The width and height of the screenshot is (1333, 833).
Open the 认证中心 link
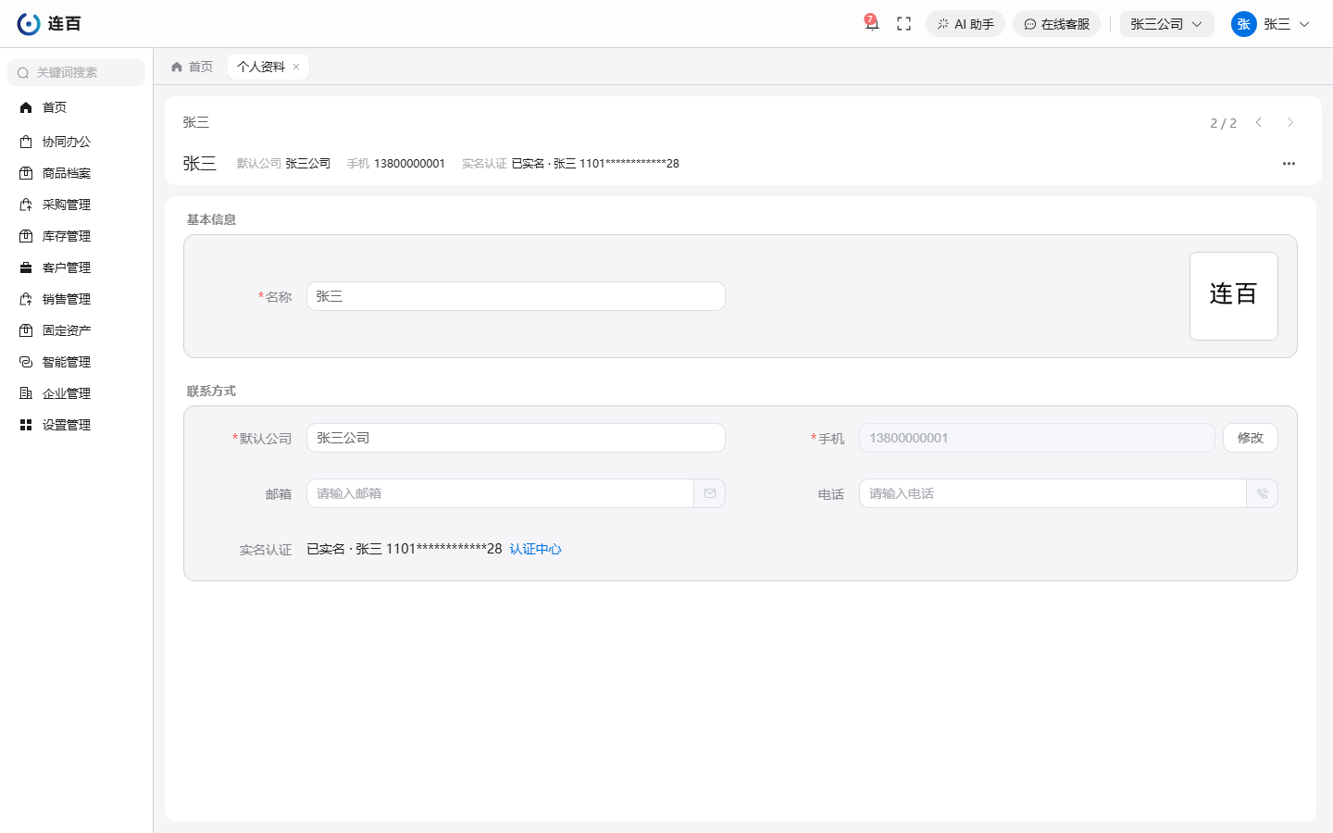coord(535,549)
